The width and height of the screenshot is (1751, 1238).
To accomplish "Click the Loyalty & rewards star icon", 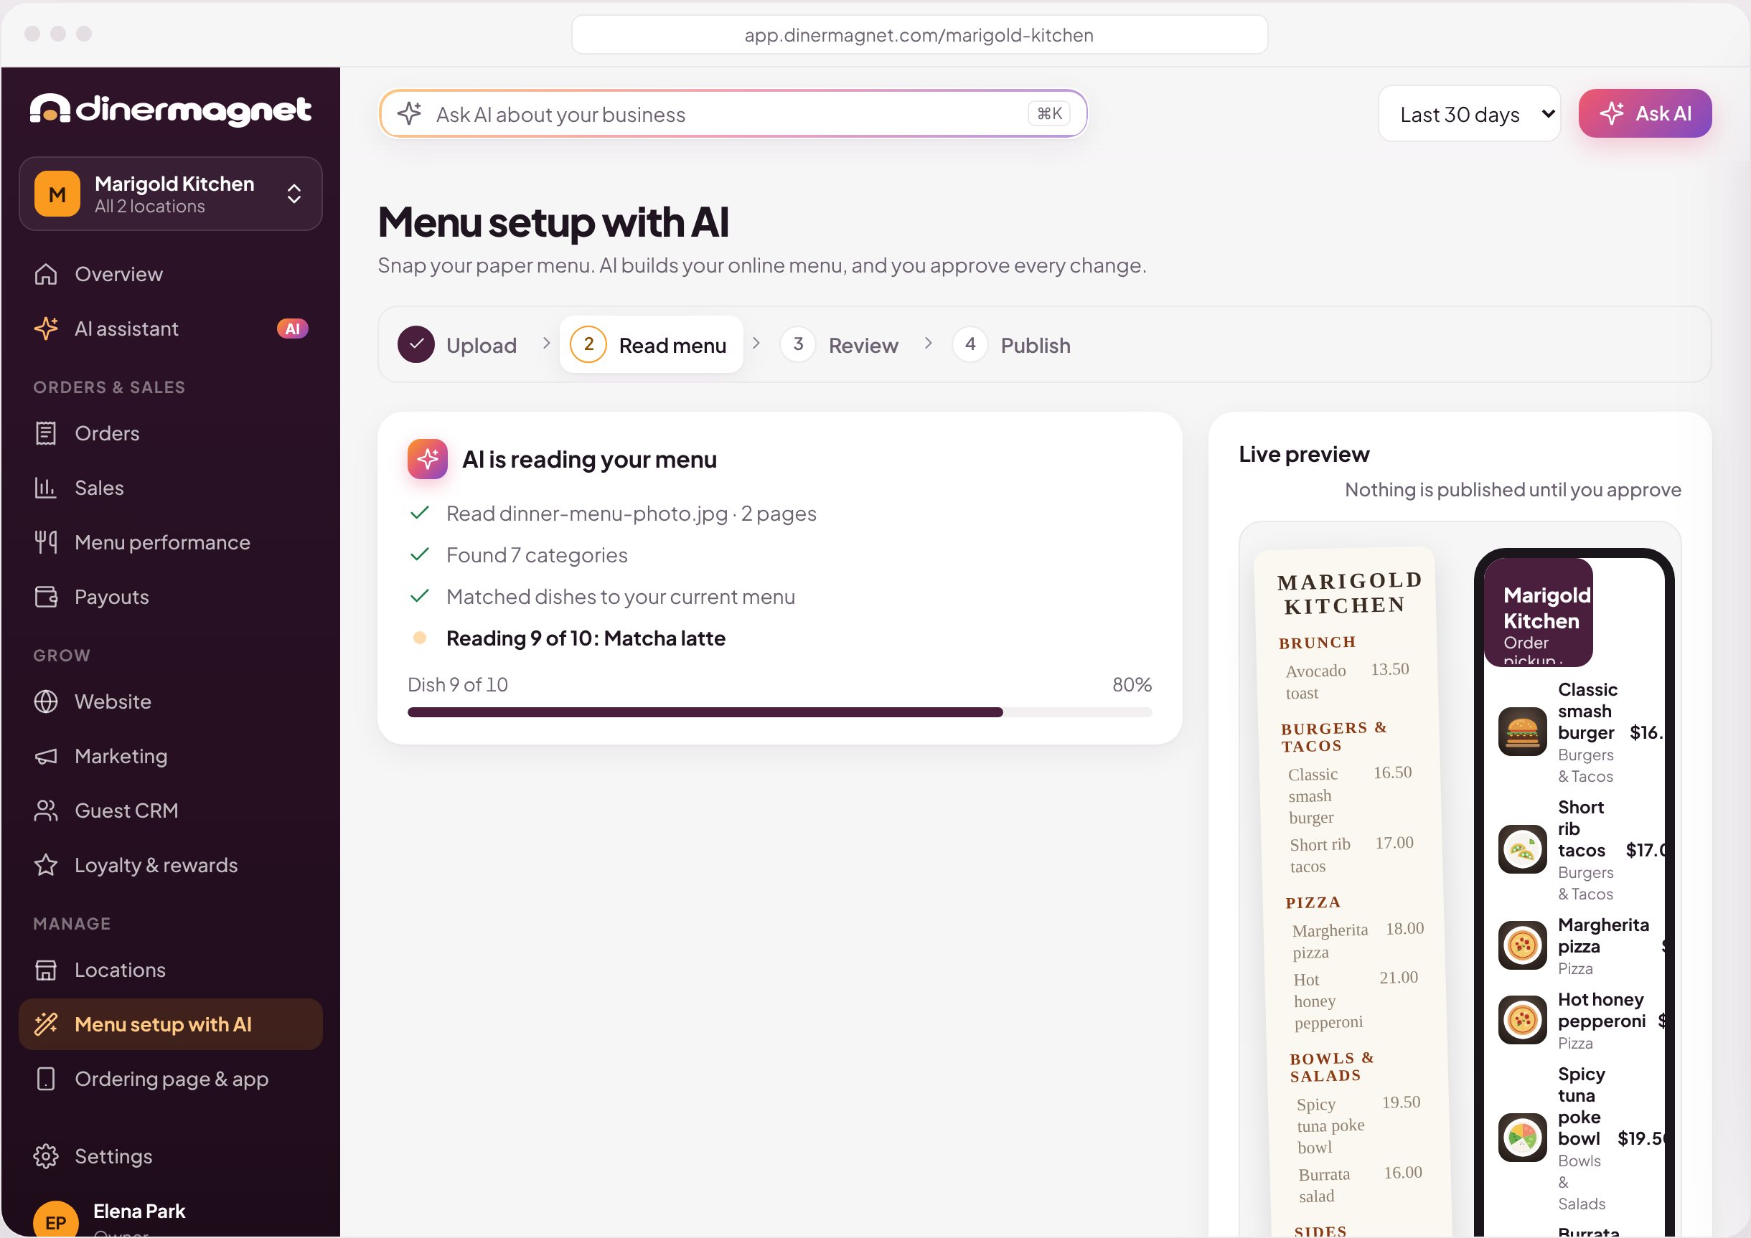I will point(46,865).
